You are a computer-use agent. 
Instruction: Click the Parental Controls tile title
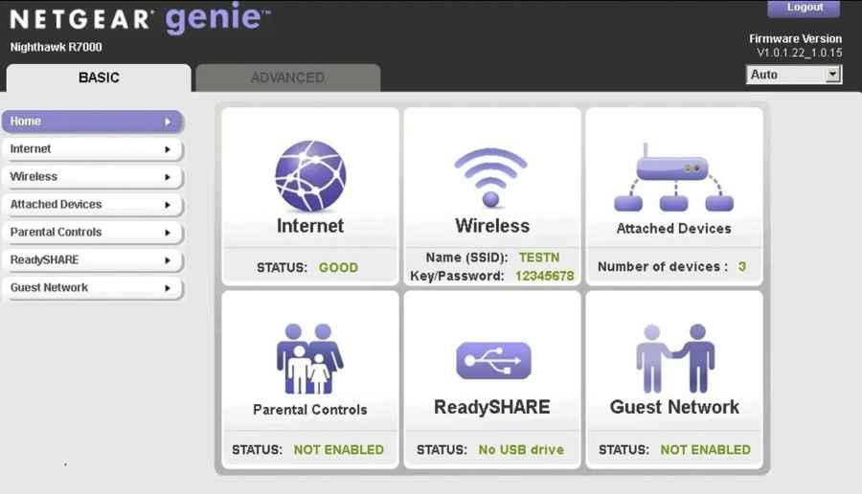click(310, 410)
